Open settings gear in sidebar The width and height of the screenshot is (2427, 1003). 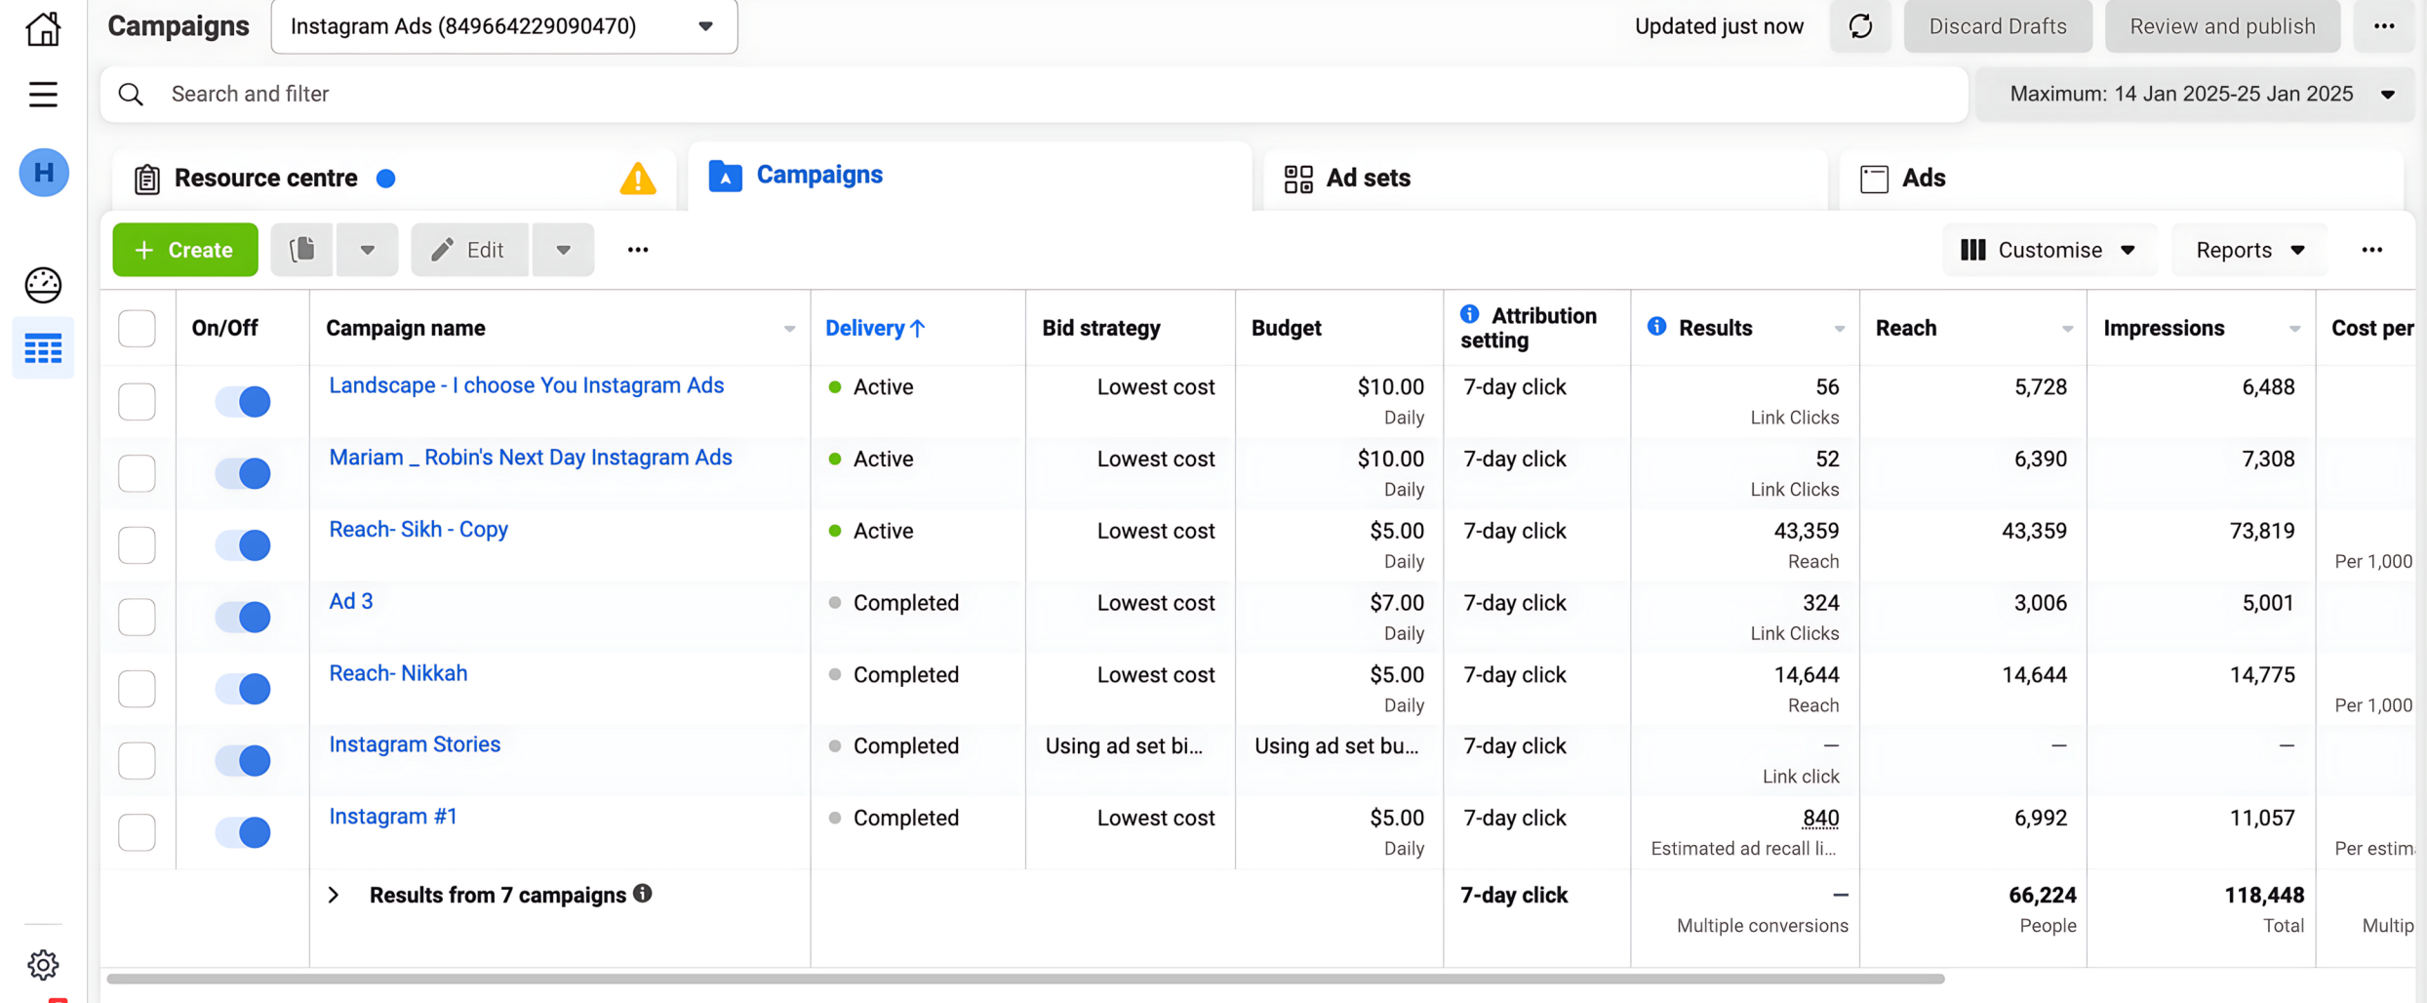[x=43, y=965]
